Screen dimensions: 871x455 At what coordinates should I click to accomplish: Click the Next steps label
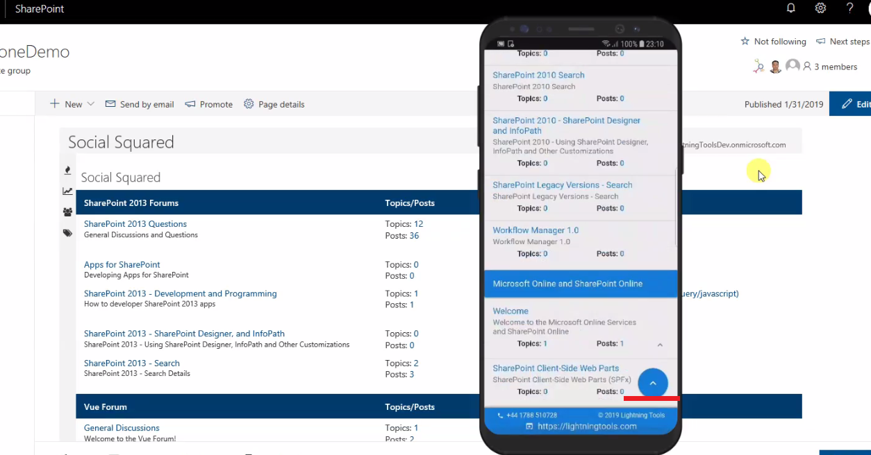849,42
